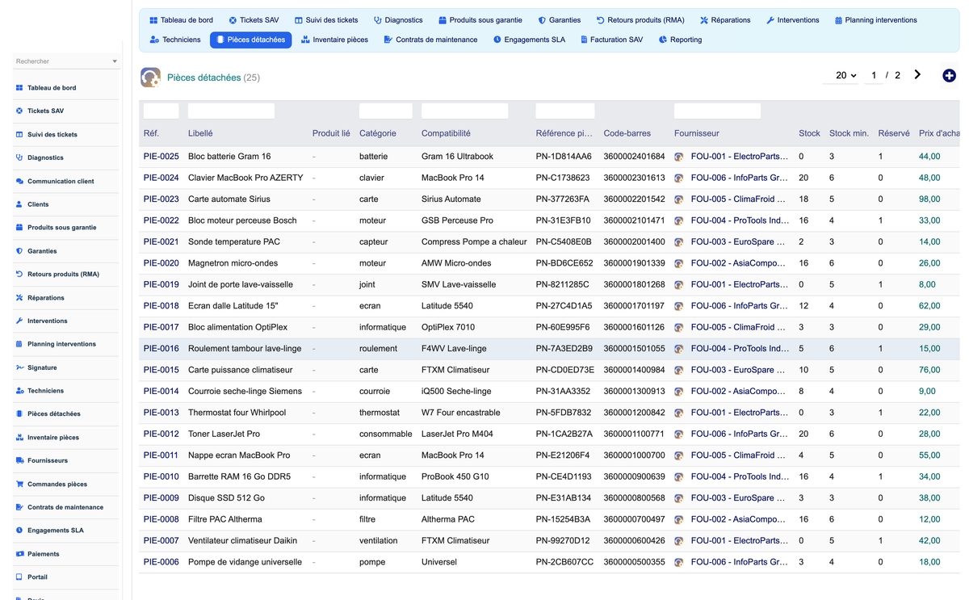969x600 pixels.
Task: Click supplier icon in PIE-0016 row
Action: coord(679,349)
